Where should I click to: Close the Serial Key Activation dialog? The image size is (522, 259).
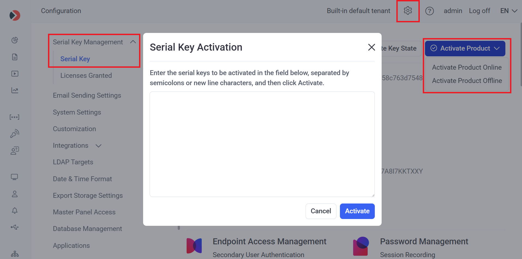(372, 47)
